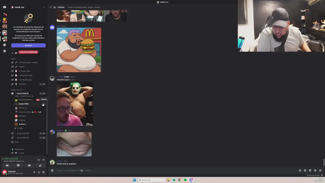Click the Résoudre button
325x183 pixels.
click(x=28, y=45)
